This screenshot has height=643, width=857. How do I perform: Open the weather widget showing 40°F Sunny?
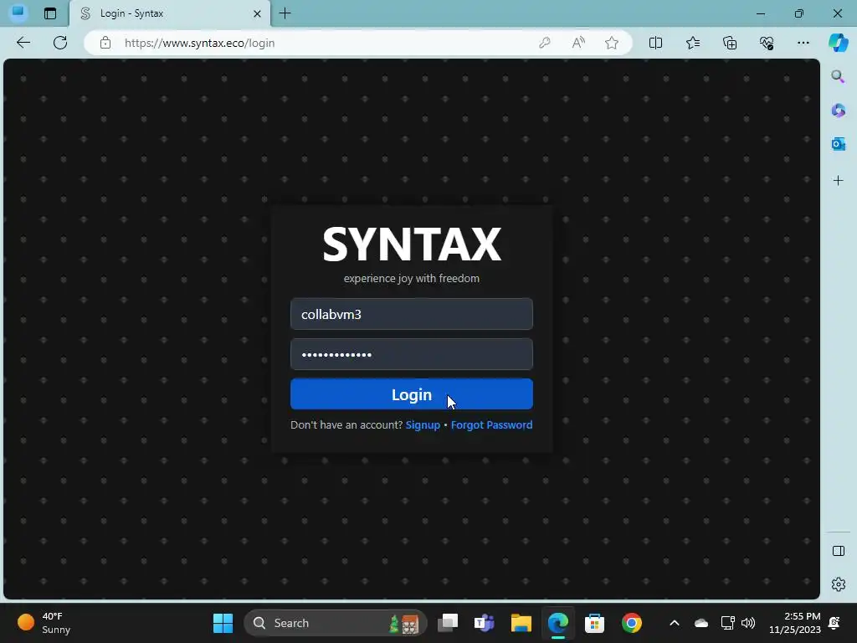(44, 623)
